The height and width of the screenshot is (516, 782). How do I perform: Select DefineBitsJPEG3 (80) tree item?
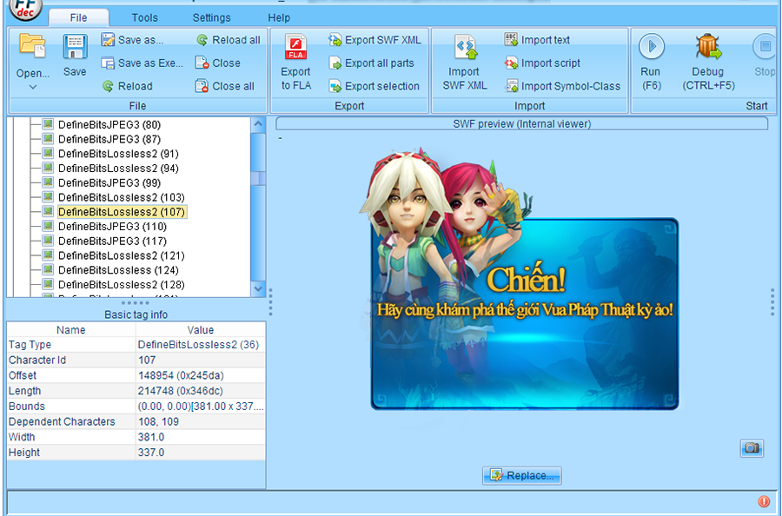[109, 124]
